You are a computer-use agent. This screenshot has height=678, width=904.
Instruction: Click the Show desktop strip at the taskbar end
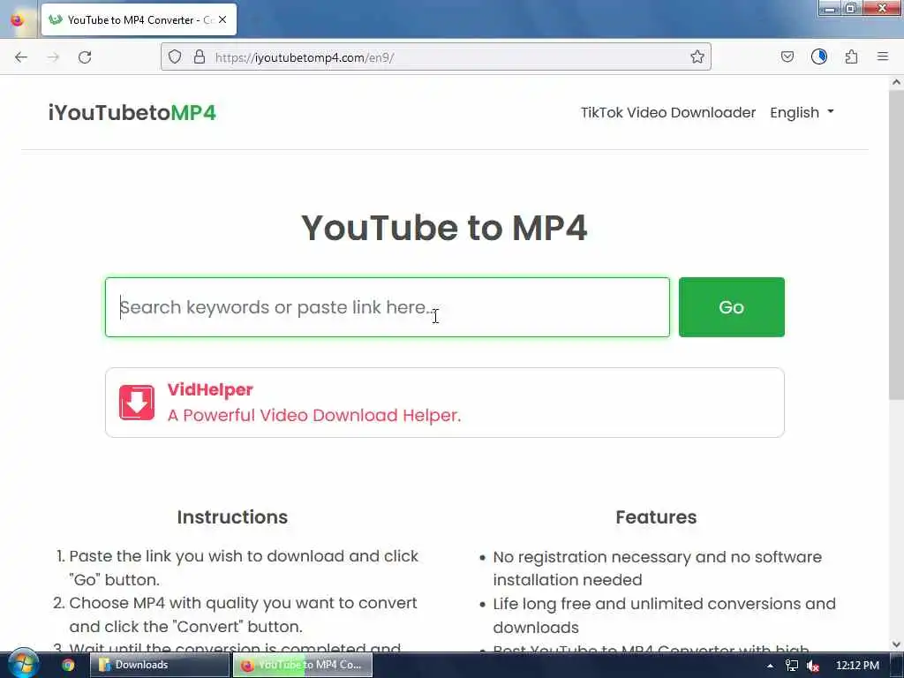point(897,665)
